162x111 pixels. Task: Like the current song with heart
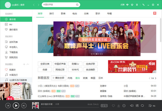click(113, 106)
